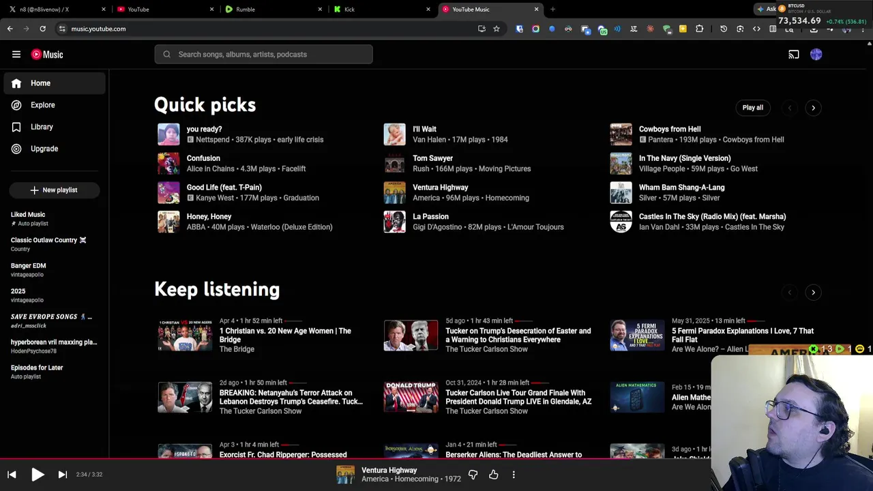This screenshot has width=873, height=491.
Task: Skip to previous track
Action: pyautogui.click(x=12, y=475)
